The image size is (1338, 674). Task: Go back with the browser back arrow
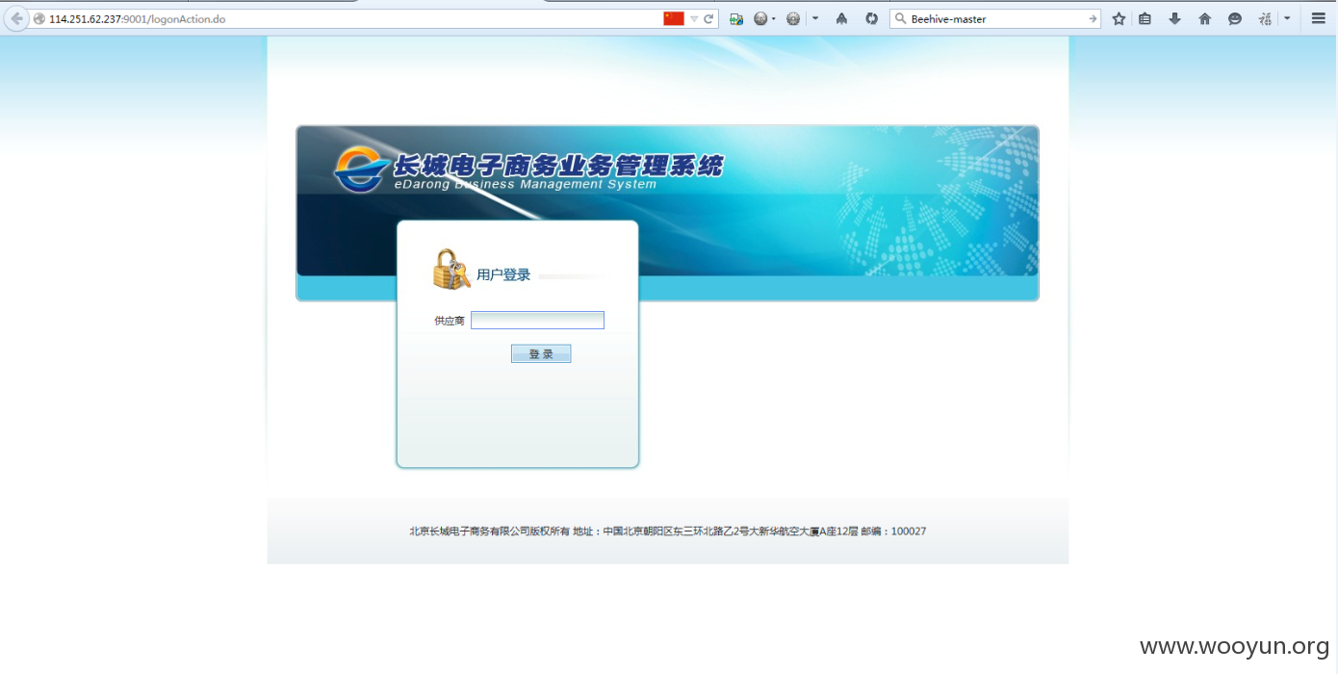(16, 18)
